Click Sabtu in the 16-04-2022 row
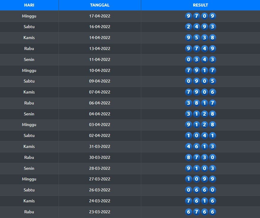The image size is (260, 218). click(x=29, y=27)
